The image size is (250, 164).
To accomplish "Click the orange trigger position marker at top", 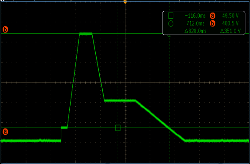I will click(125, 2).
